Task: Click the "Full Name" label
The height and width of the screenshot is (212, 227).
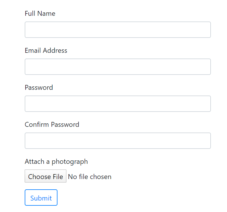Action: [x=40, y=13]
